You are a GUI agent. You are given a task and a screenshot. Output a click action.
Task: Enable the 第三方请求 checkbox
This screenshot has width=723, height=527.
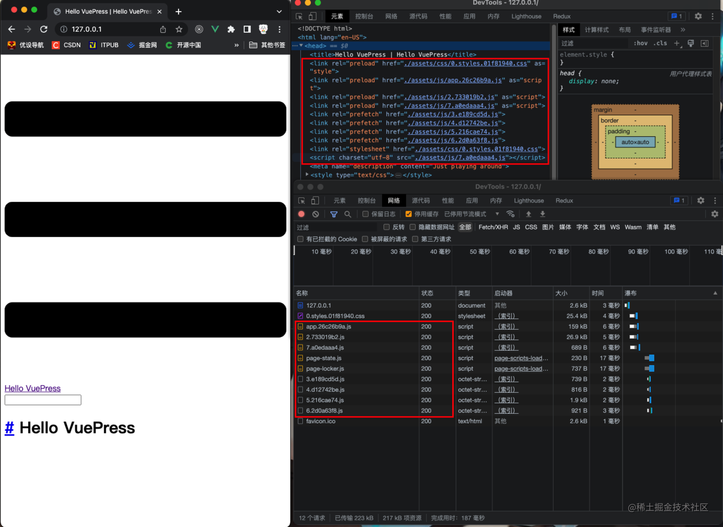[415, 239]
